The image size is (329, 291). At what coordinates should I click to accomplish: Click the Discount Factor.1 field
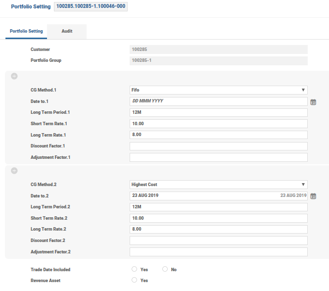(x=218, y=146)
